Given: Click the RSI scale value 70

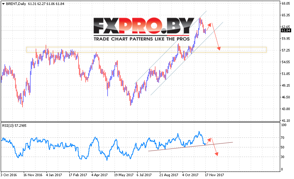Looking at the screenshot, I should point(283,138).
